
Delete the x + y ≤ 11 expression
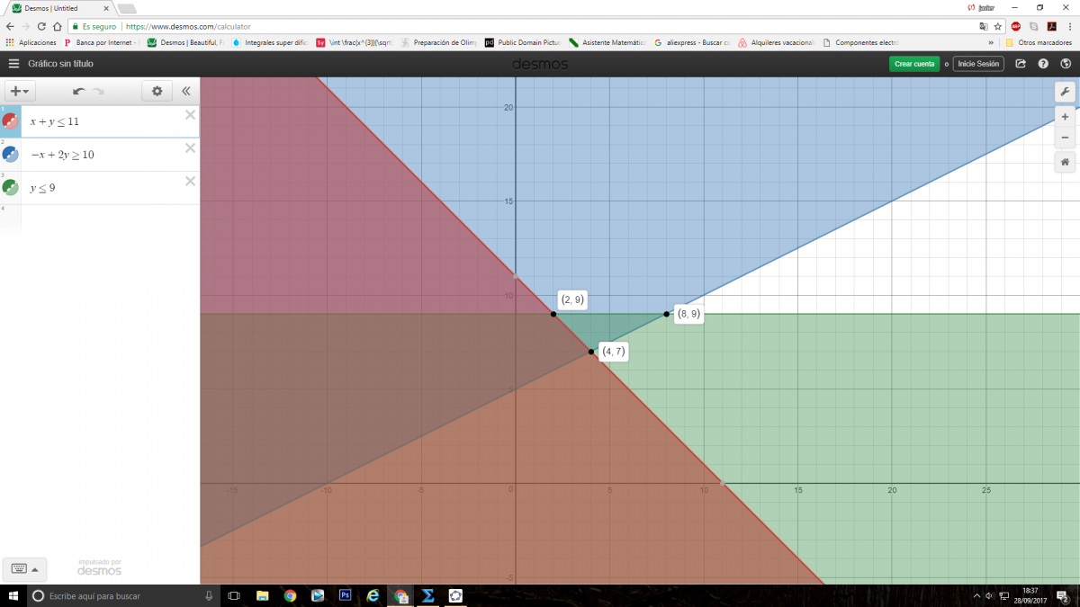(x=190, y=114)
